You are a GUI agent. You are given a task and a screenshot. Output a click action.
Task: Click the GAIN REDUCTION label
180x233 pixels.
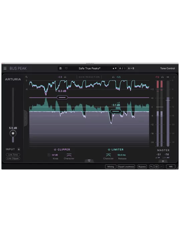pyautogui.click(x=89, y=77)
